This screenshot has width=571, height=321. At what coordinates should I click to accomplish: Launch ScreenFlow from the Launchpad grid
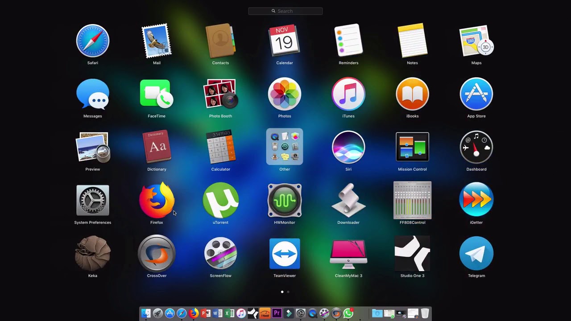pos(220,253)
